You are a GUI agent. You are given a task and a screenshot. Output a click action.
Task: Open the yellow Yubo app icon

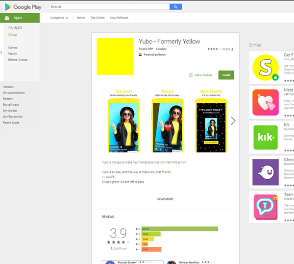[115, 56]
